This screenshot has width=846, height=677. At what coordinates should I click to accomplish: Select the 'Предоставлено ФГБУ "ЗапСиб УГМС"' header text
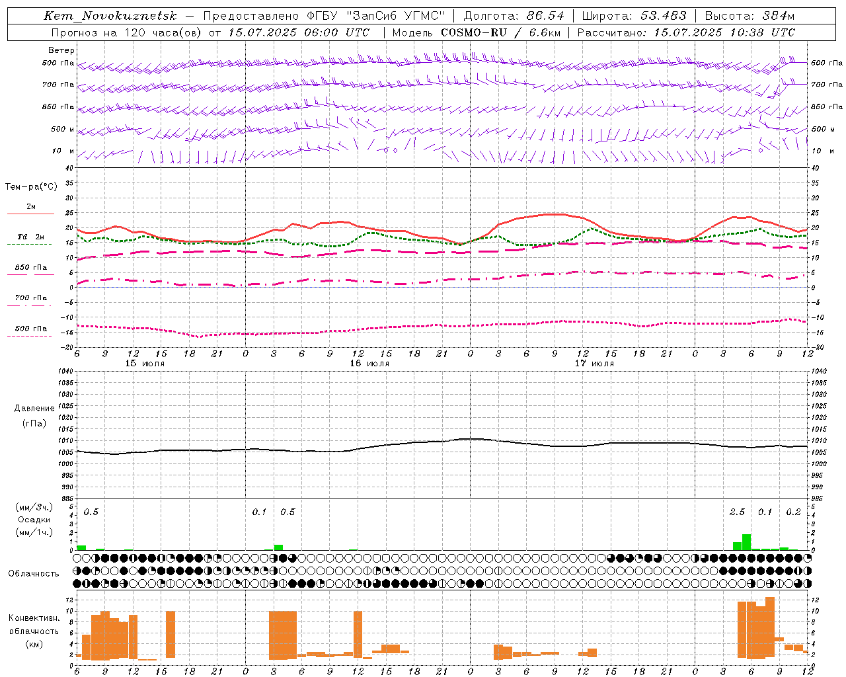point(324,16)
